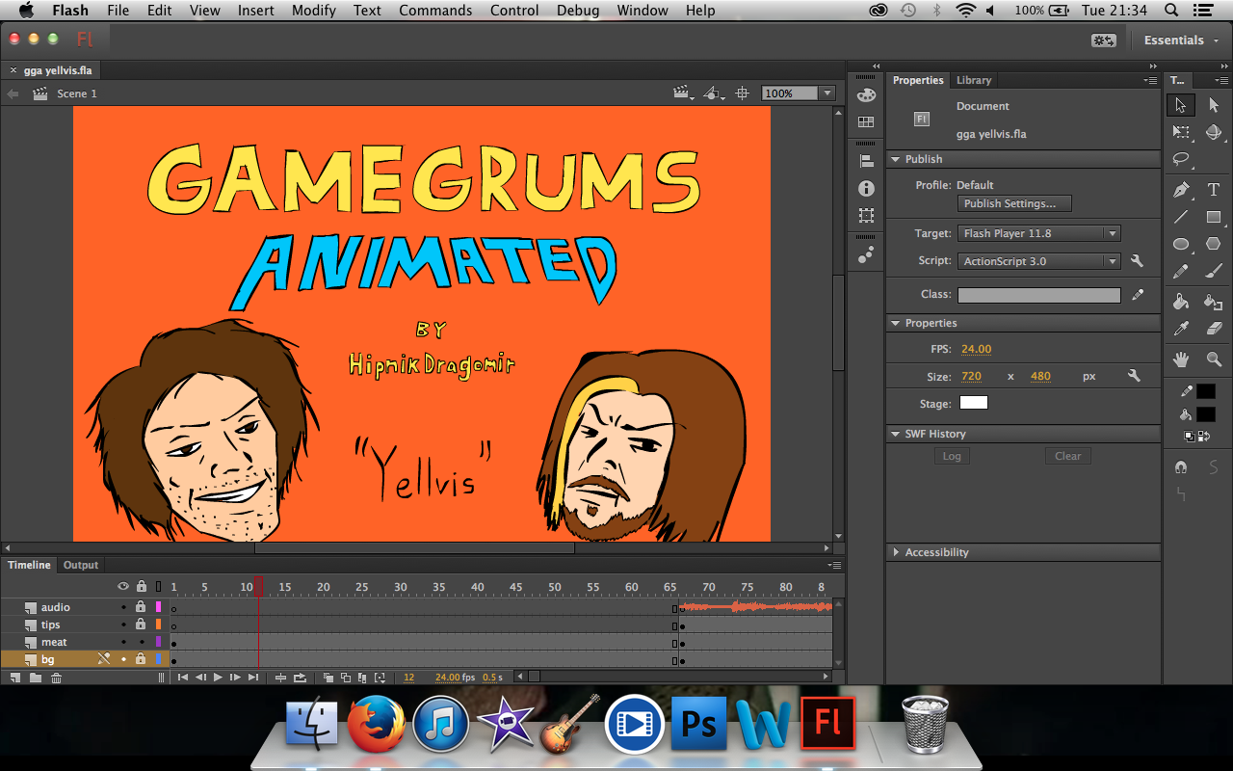Toggle outline view for tips layer
This screenshot has width=1233, height=771.
[x=158, y=625]
